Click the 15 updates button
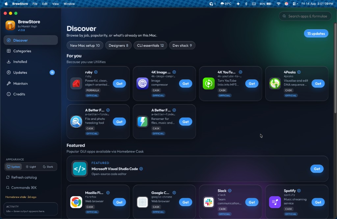337x219 pixels. [316, 34]
